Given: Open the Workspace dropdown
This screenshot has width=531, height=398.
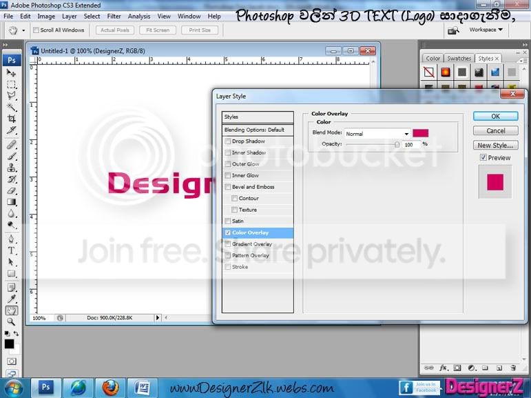Looking at the screenshot, I should (x=486, y=30).
